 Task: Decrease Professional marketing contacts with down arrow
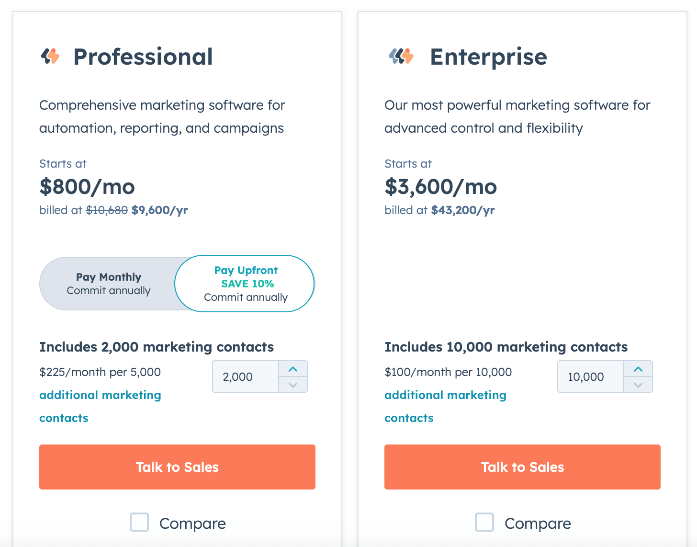(x=293, y=385)
